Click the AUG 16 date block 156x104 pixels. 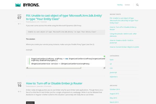[19, 84]
